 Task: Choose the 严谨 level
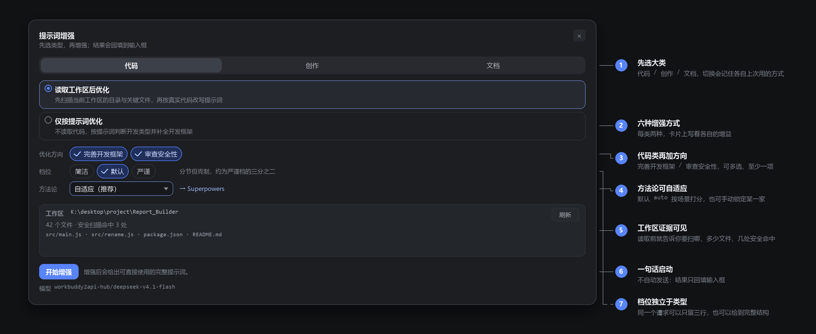[x=144, y=171]
